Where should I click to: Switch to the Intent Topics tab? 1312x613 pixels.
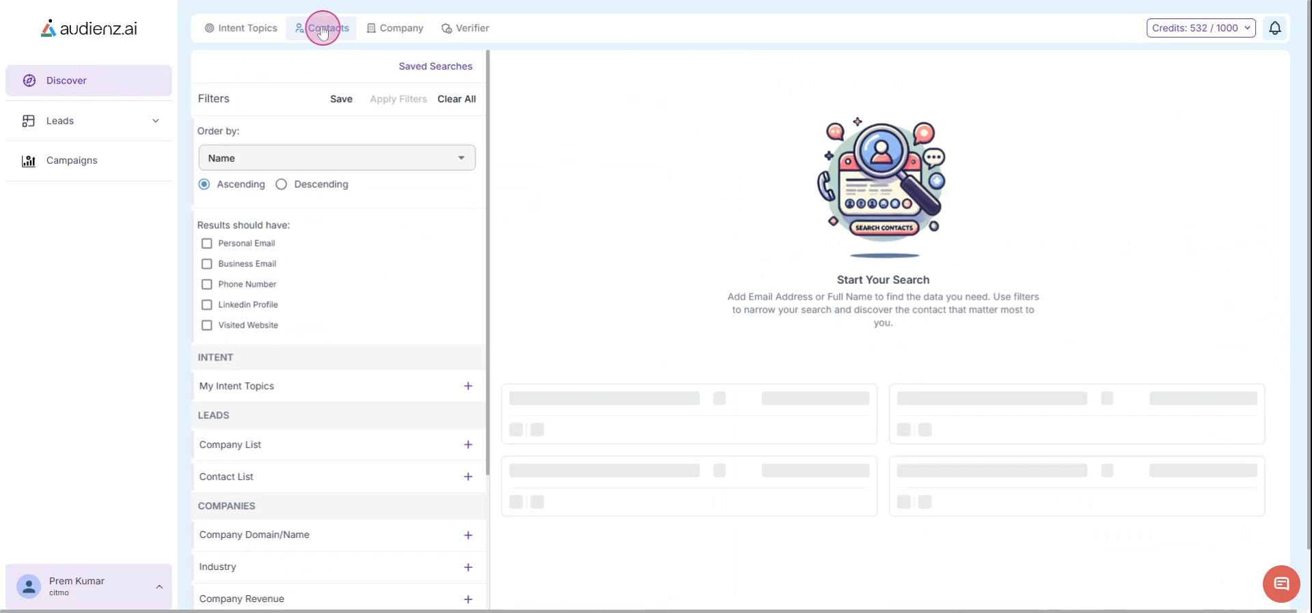(241, 28)
